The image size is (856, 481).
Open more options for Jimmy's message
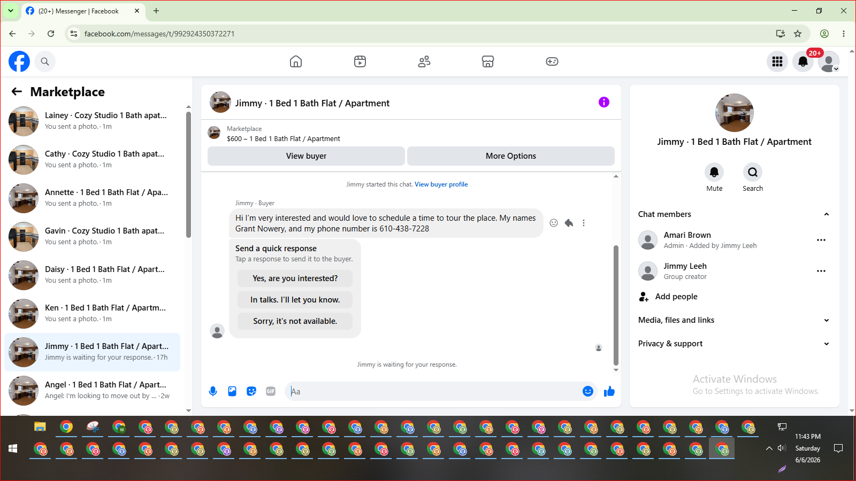coord(584,223)
